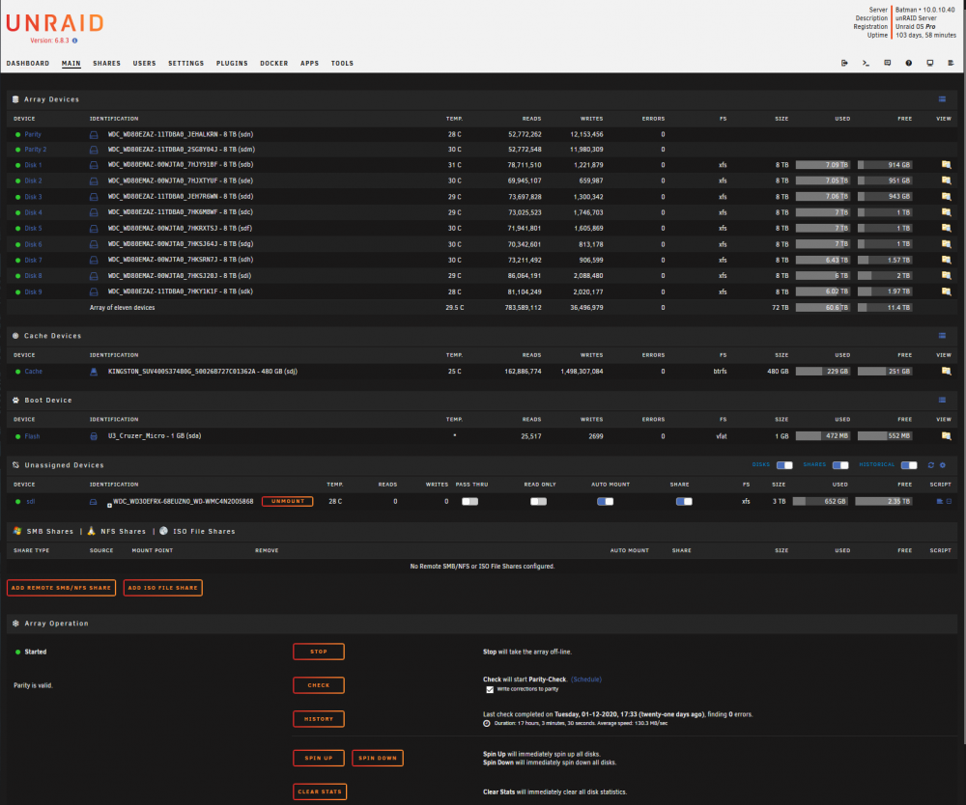
Task: Browse Disk 1 contents via folder icon
Action: [x=947, y=165]
